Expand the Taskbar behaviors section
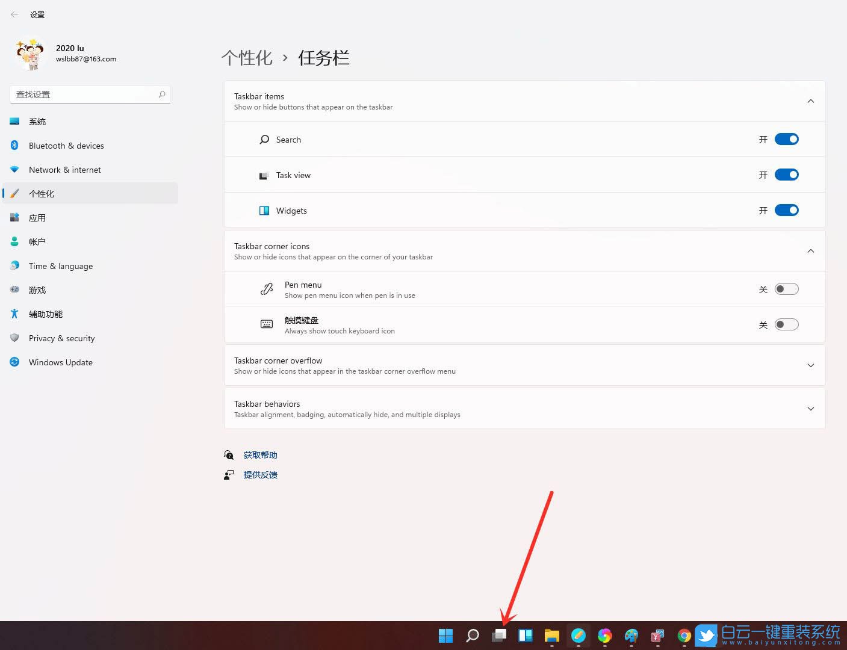The image size is (847, 650). tap(810, 408)
